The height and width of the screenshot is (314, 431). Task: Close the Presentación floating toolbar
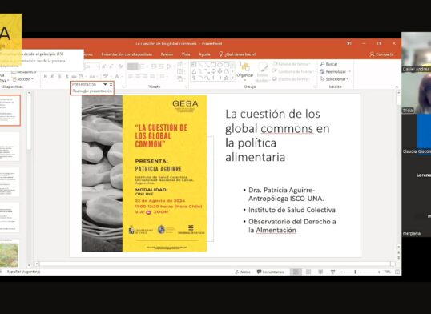coord(111,84)
